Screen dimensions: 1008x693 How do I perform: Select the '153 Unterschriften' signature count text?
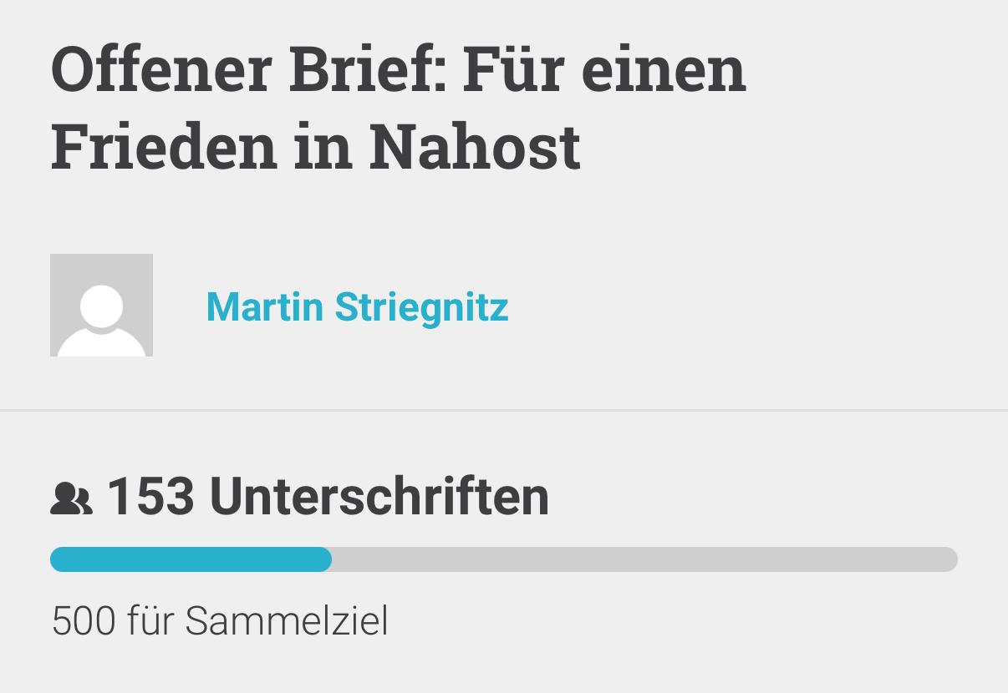pos(328,497)
